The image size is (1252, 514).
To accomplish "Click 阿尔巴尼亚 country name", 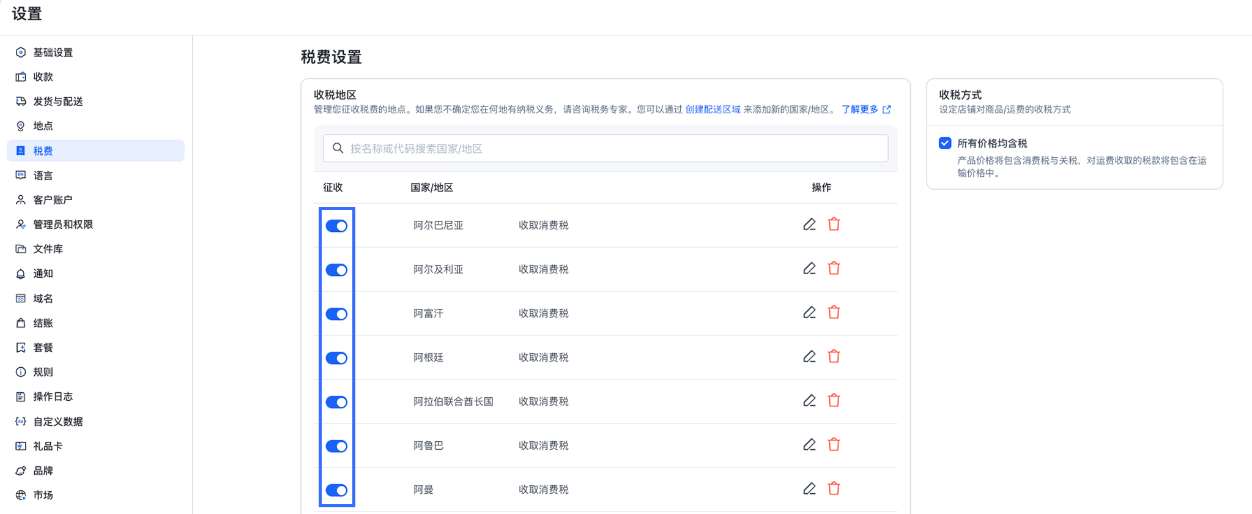I will coord(438,225).
